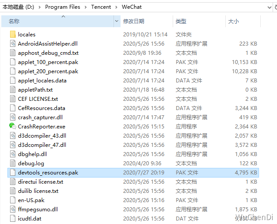Viewport: 277px width, 224px height.
Task: Click the 10,228 KB size value
Action: pos(245,71)
